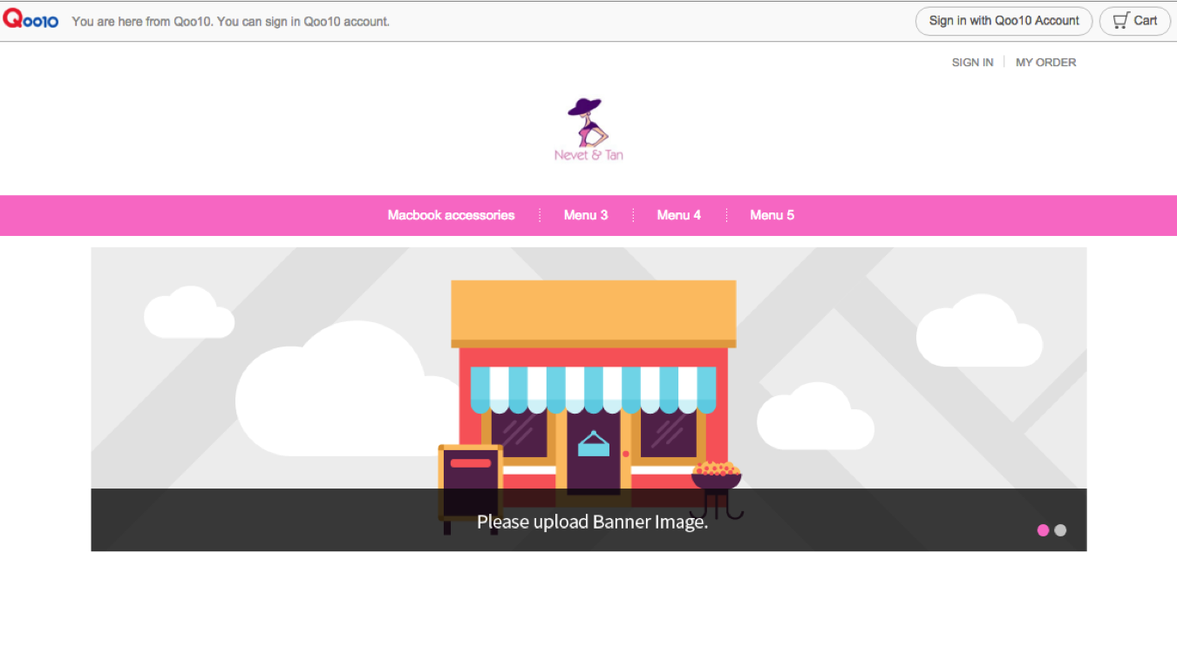Screen dimensions: 1177x647
Task: Select the pink first slide indicator dot
Action: point(1043,530)
